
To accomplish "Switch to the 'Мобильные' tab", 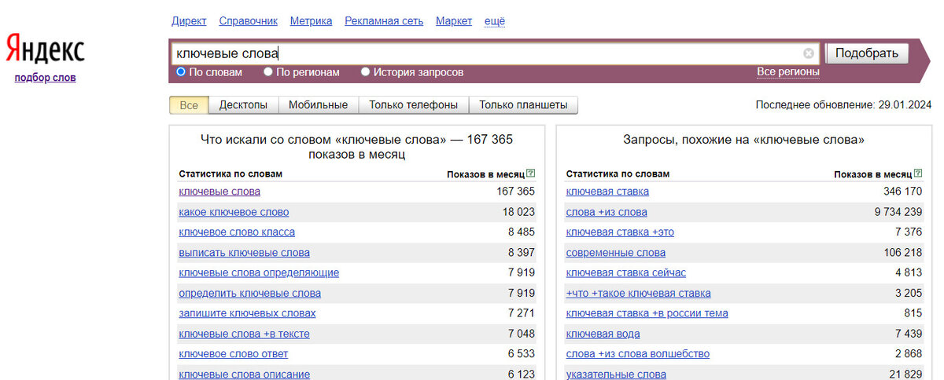I will (318, 104).
